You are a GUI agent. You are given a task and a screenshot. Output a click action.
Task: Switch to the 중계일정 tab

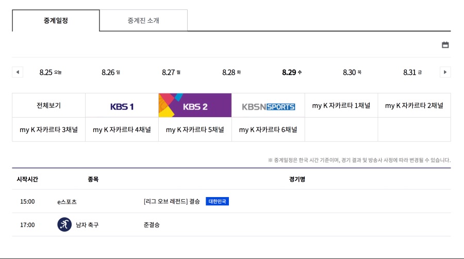(56, 21)
